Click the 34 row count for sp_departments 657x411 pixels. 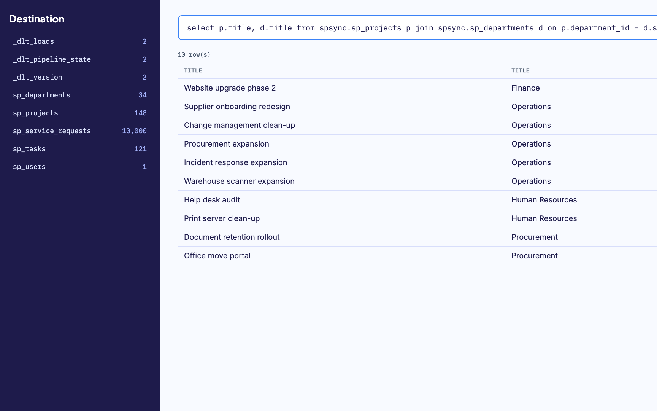143,95
